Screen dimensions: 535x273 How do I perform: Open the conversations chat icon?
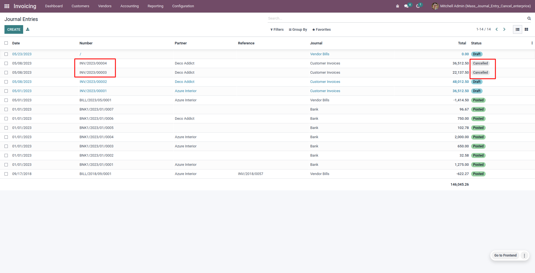coord(406,6)
